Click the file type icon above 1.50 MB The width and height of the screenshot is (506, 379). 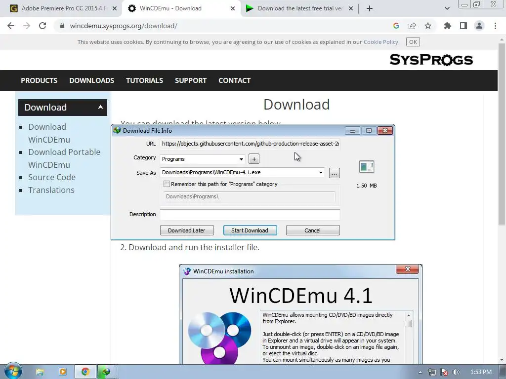click(367, 167)
